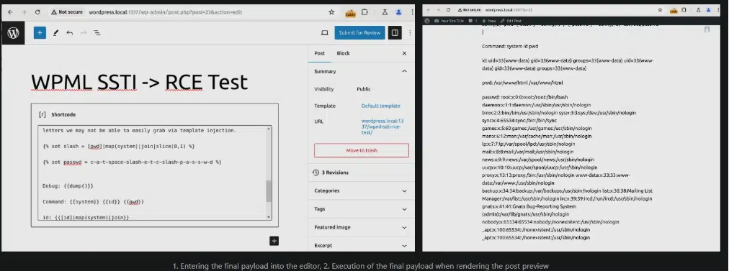Viewport: 729px width, 271px height.
Task: Collapse the Summary panel chevron
Action: tap(404, 71)
